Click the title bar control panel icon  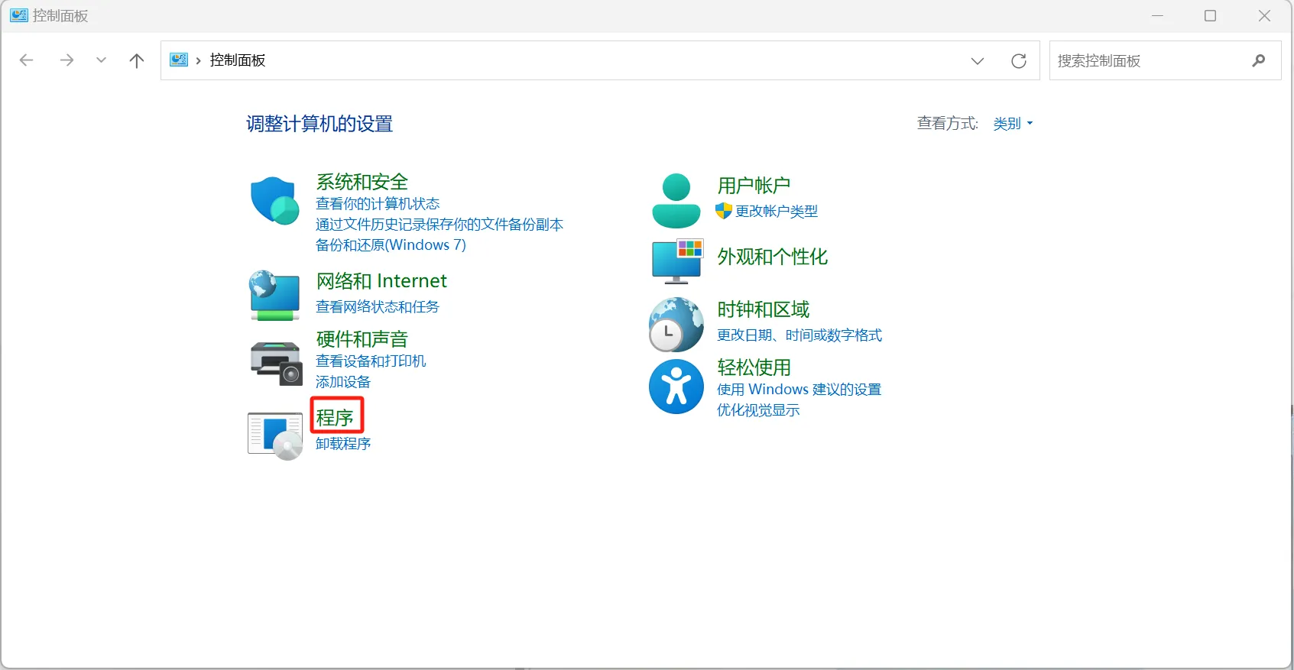pos(19,15)
